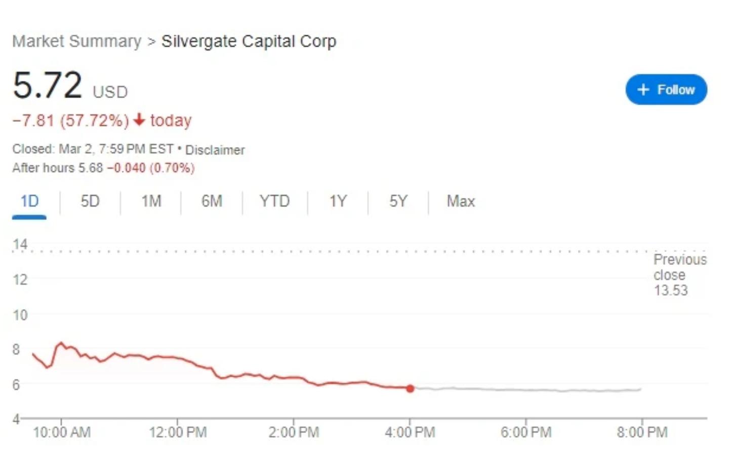Click the 5.72 USD price
This screenshot has width=735, height=454.
(48, 85)
